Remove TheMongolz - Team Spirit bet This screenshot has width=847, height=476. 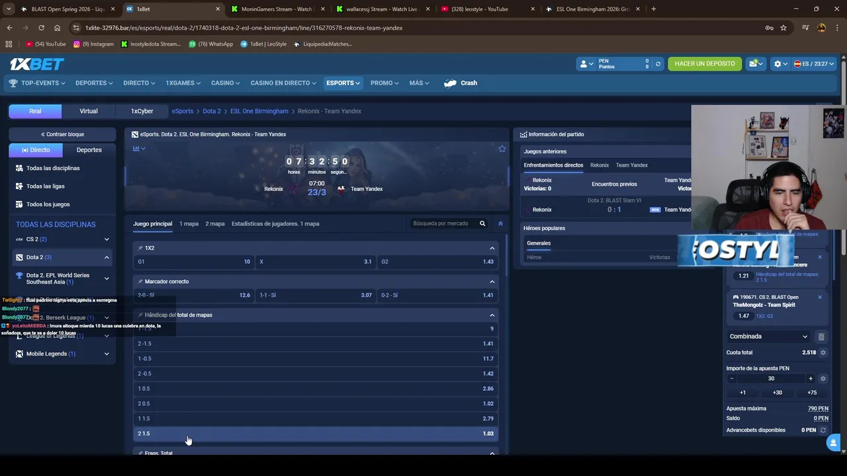coord(820,297)
